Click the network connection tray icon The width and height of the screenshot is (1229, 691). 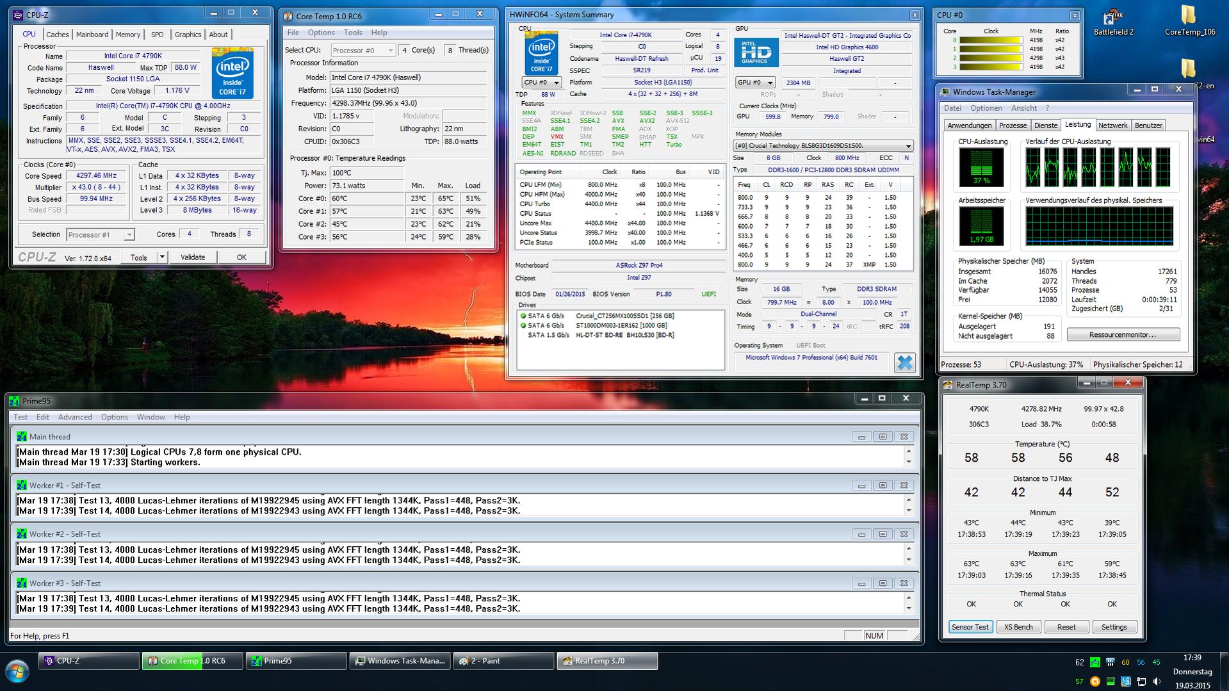click(x=1141, y=681)
